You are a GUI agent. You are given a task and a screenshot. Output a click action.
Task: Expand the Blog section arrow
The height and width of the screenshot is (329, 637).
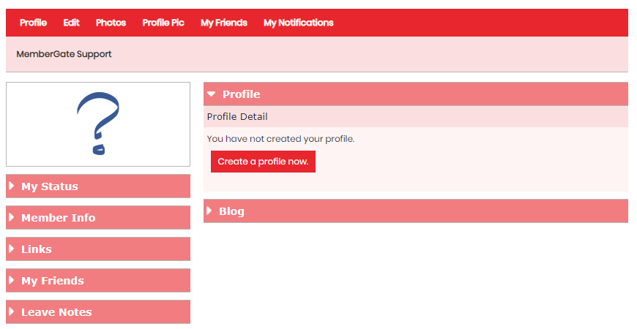(x=209, y=211)
